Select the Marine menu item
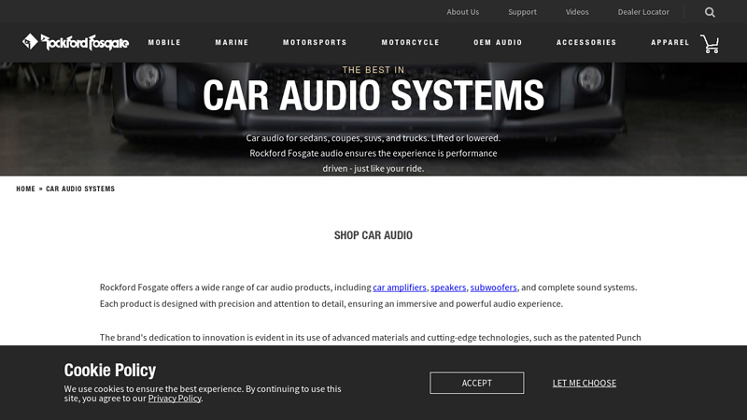This screenshot has height=420, width=747. pyautogui.click(x=232, y=42)
